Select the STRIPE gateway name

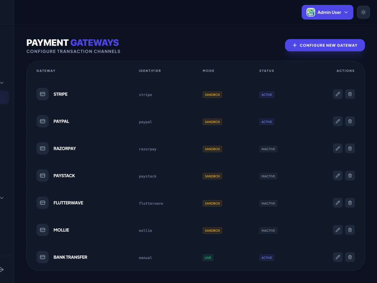click(60, 94)
